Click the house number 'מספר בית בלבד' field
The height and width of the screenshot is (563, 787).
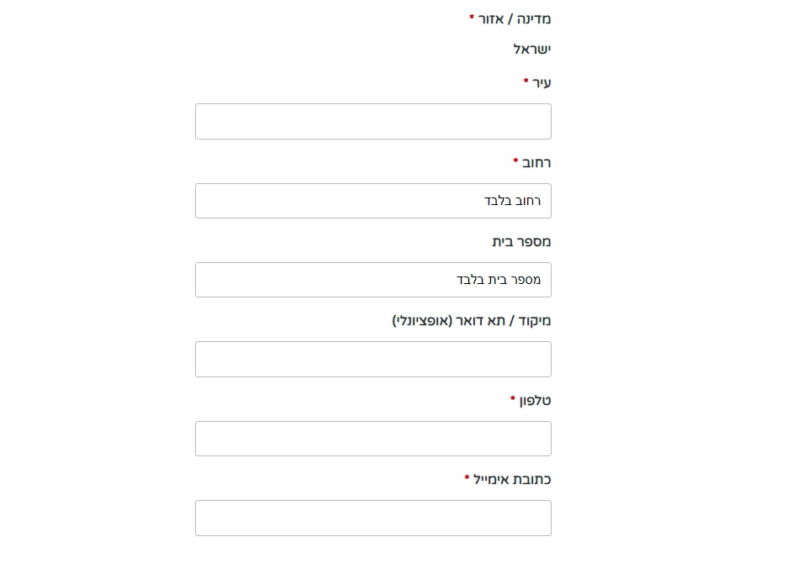coord(372,280)
